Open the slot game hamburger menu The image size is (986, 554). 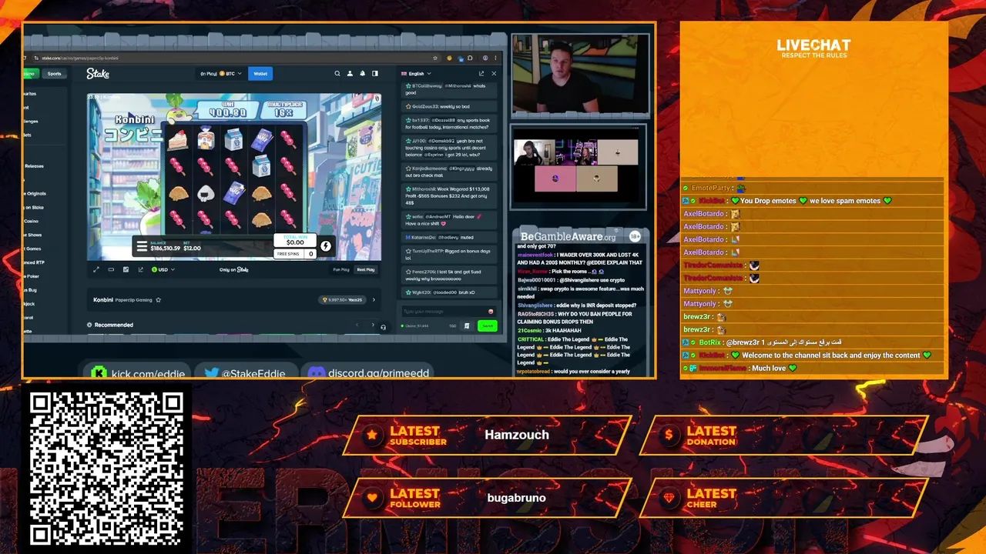pos(142,246)
